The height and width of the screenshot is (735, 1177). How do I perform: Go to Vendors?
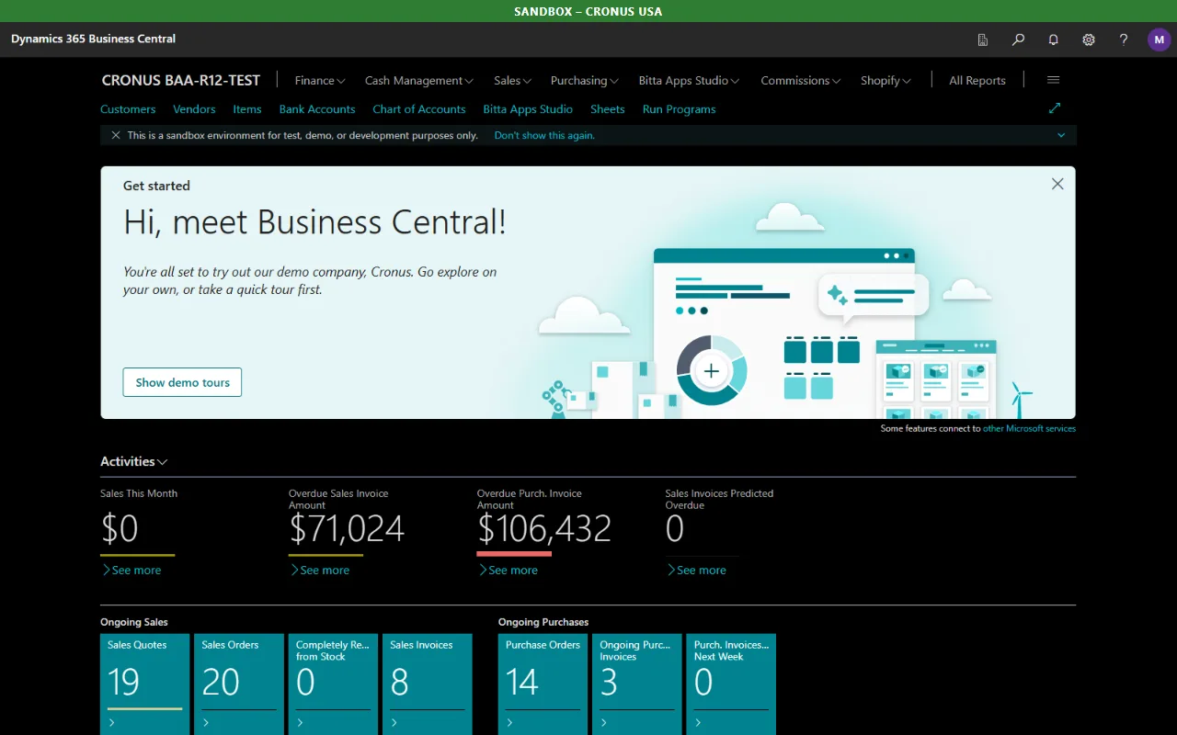(194, 108)
